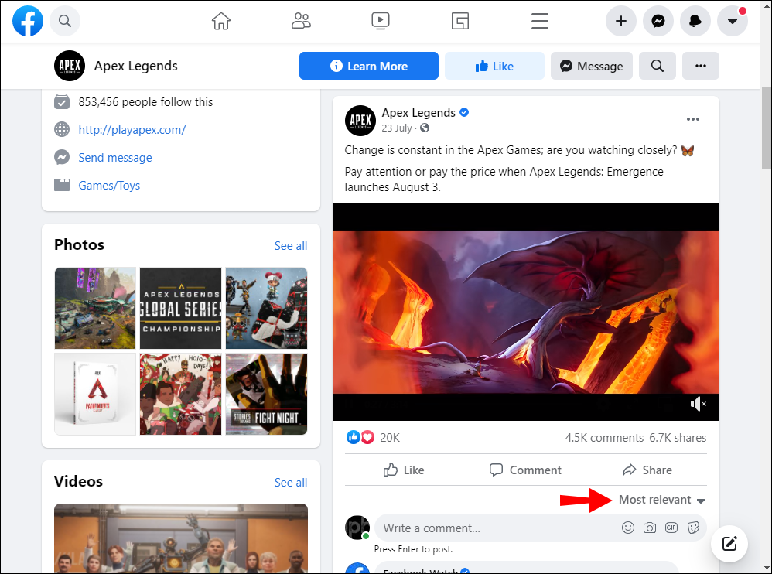This screenshot has width=772, height=574.
Task: Go to the Home feed tab
Action: 221,21
